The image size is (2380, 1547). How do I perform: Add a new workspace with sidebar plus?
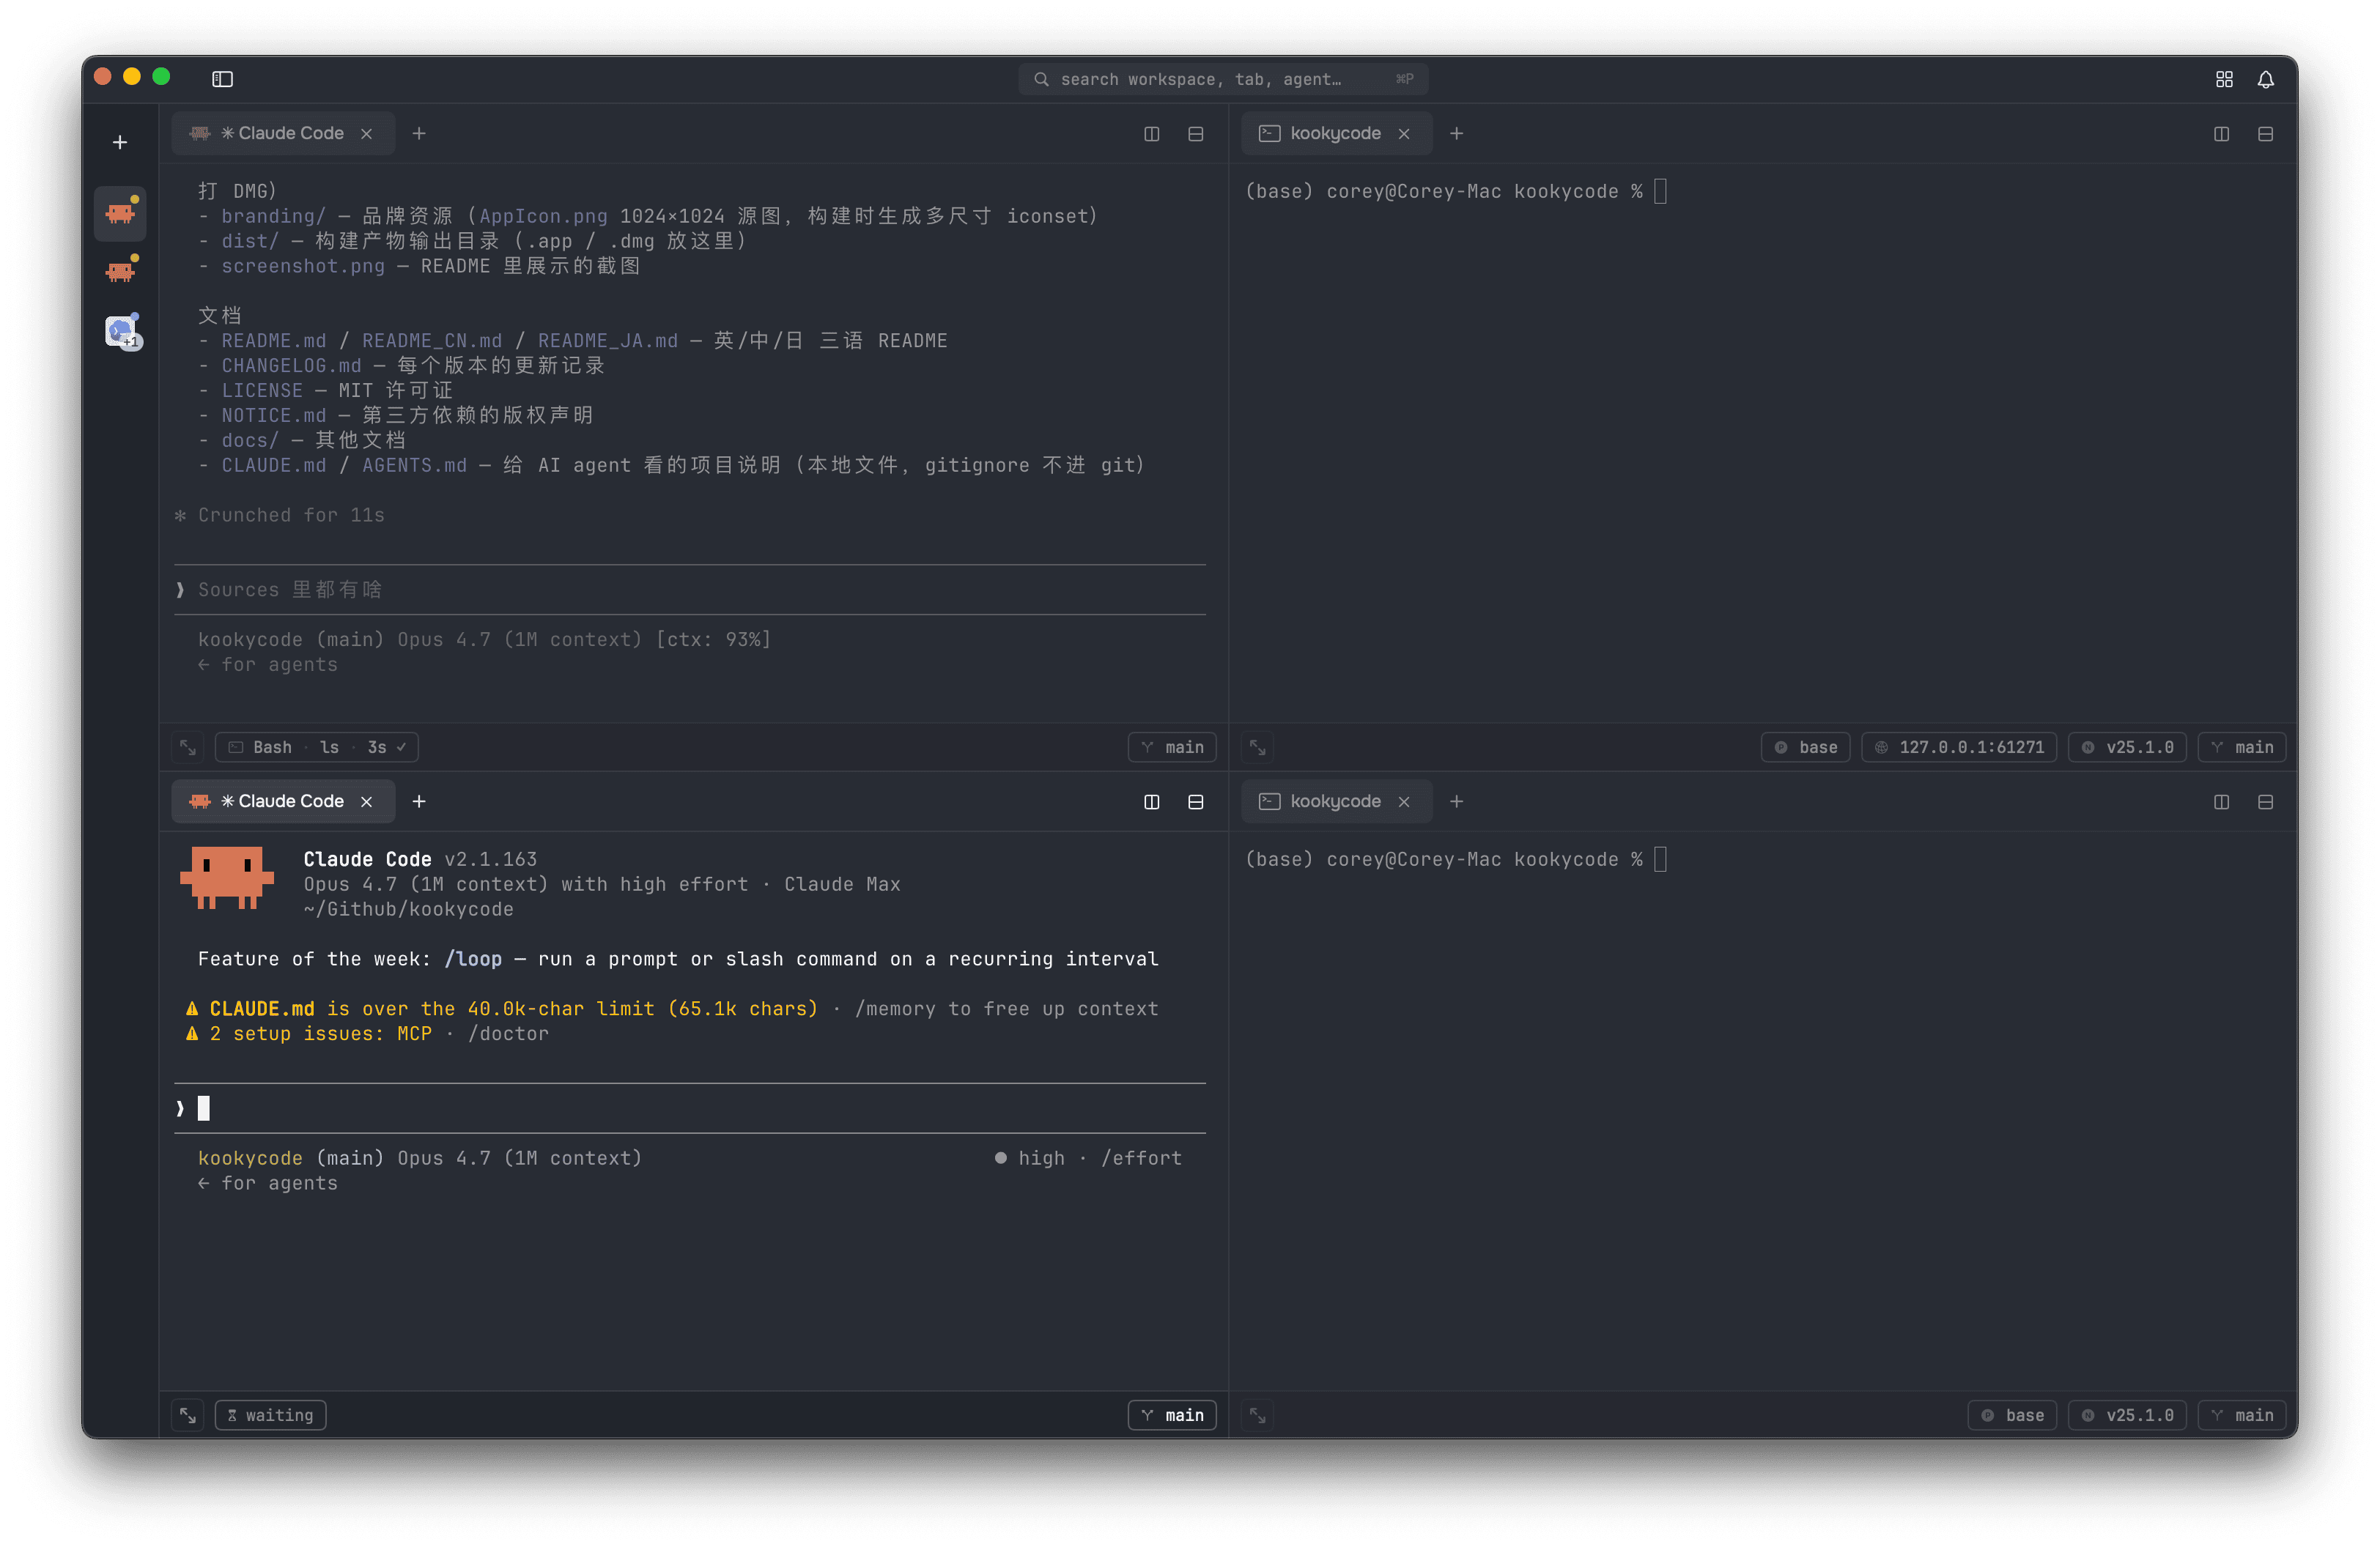(120, 143)
